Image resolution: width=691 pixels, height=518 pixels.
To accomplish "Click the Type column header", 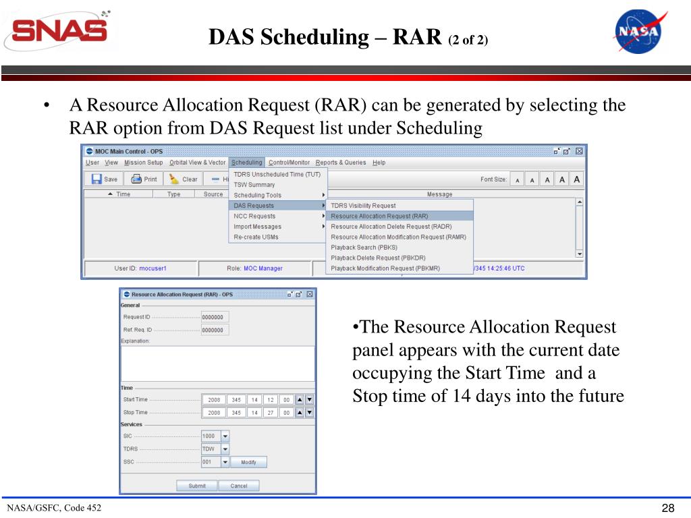I will click(x=173, y=194).
